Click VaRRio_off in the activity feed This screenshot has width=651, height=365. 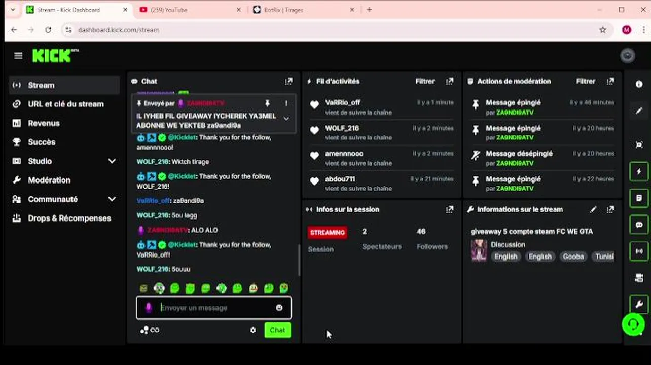click(x=343, y=102)
